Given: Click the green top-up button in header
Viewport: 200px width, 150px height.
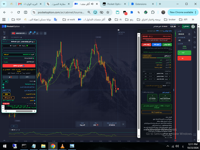Looking at the screenshot, I should (x=186, y=26).
